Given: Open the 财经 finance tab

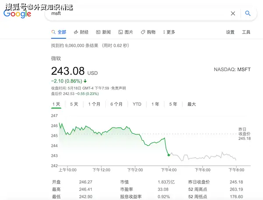Looking at the screenshot, I should 81,32.
